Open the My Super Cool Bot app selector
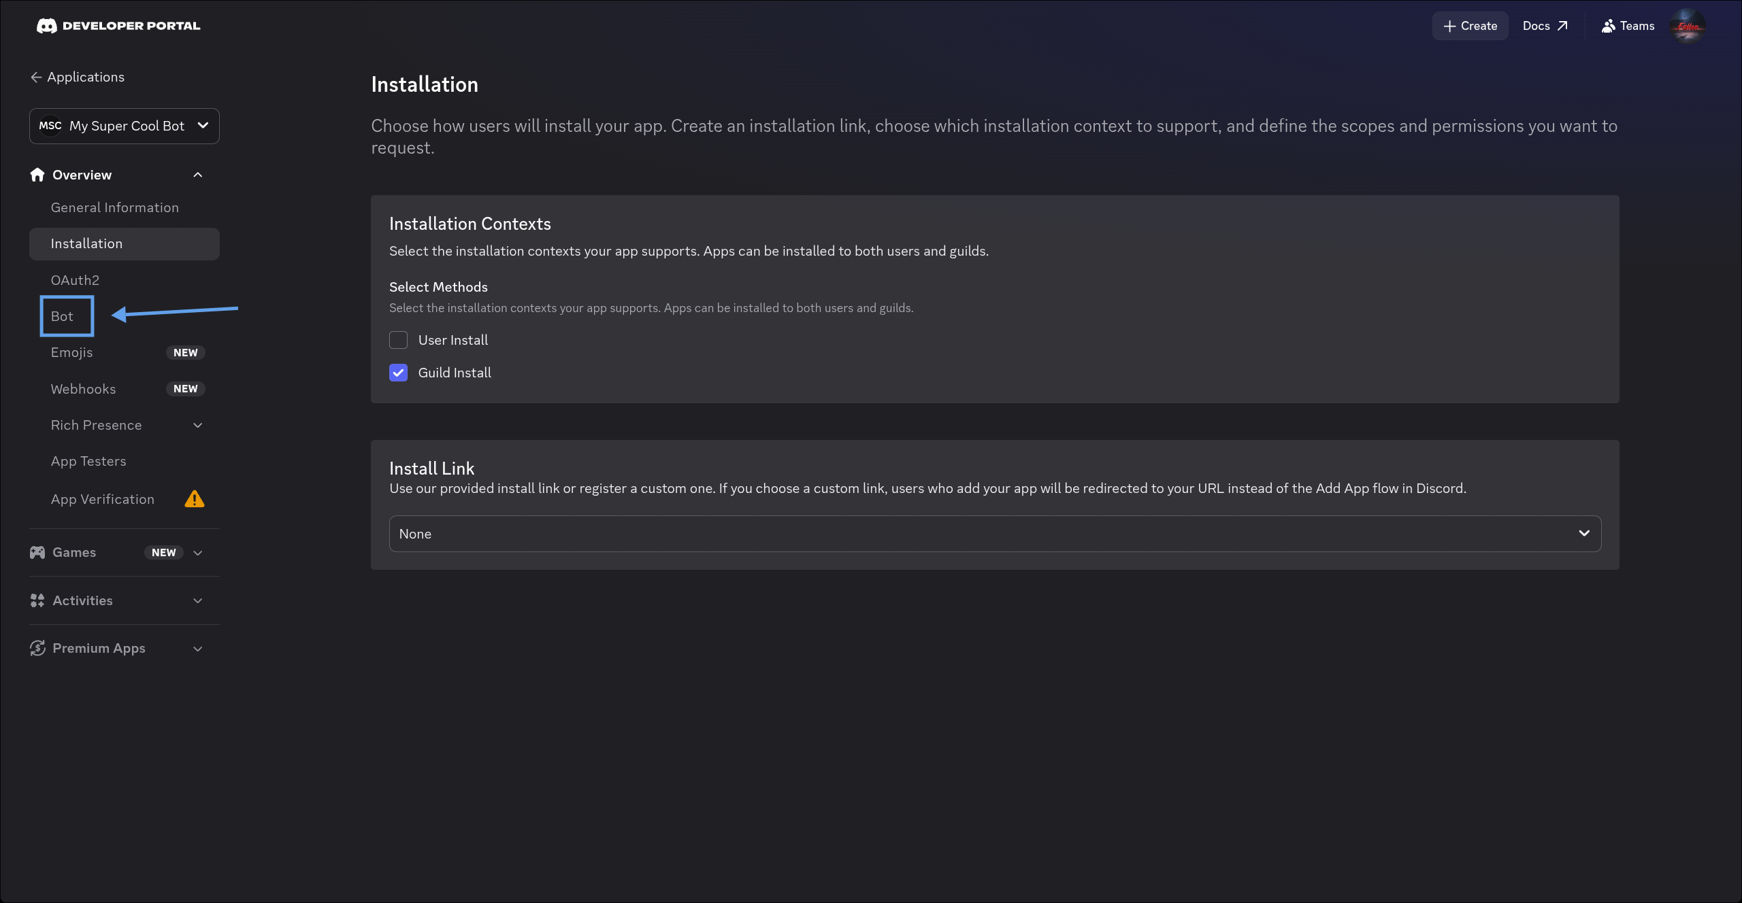Screen dimensions: 1742x903 point(125,126)
